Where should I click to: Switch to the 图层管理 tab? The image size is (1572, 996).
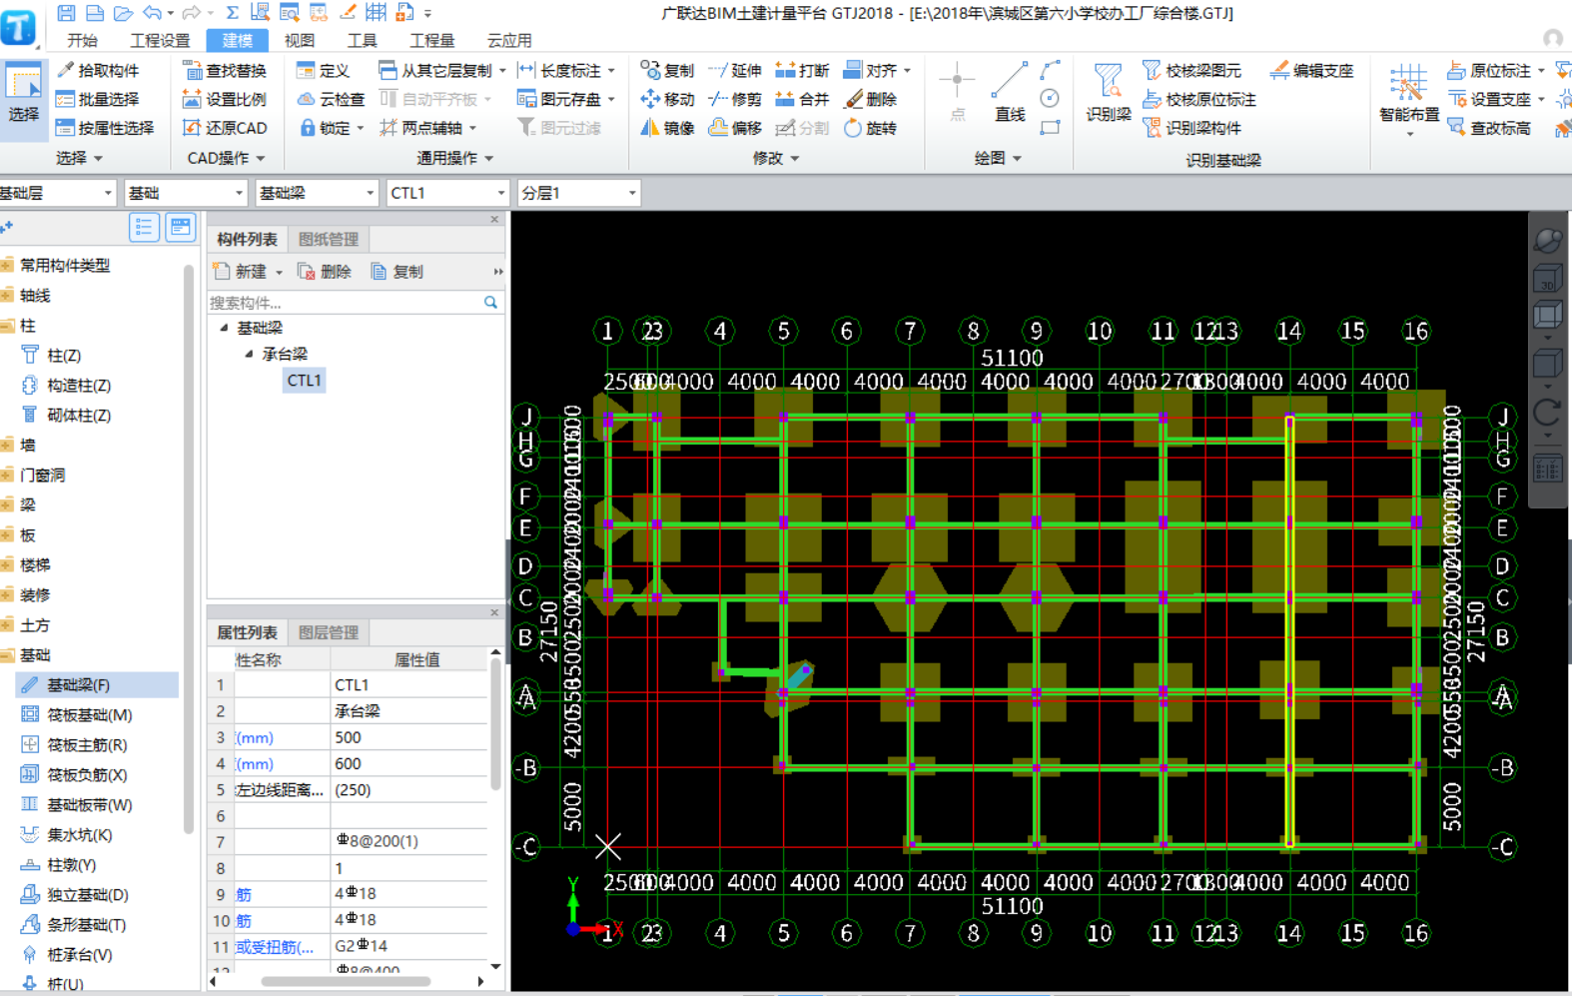329,632
